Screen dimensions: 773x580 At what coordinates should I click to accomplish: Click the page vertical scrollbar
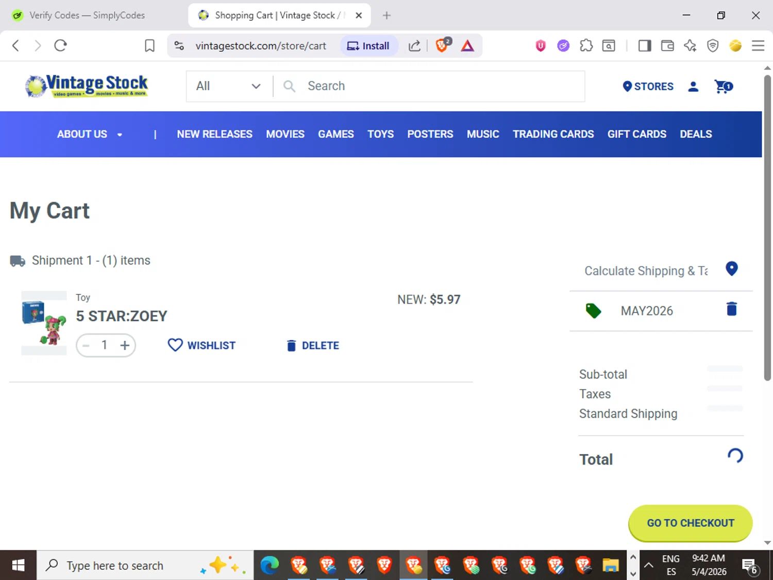click(767, 227)
